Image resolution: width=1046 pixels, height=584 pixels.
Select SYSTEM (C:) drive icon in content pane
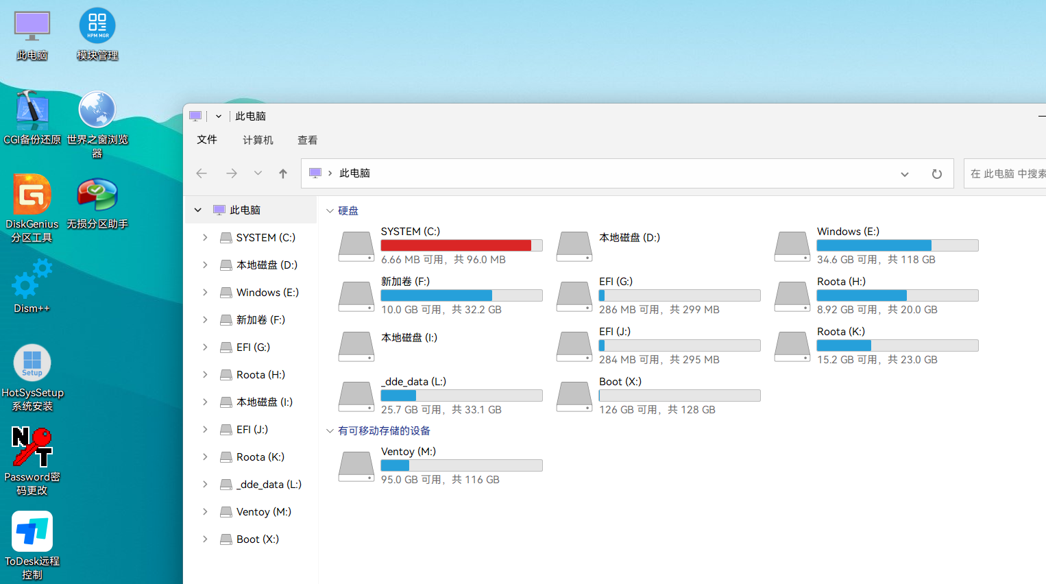356,247
